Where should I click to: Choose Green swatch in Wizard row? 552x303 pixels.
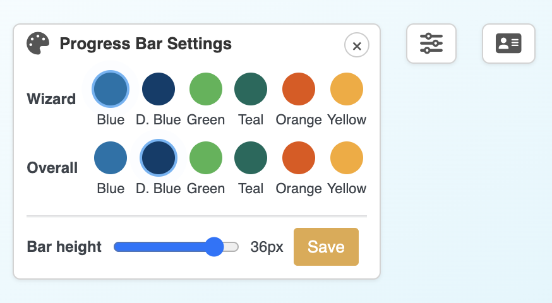point(206,89)
